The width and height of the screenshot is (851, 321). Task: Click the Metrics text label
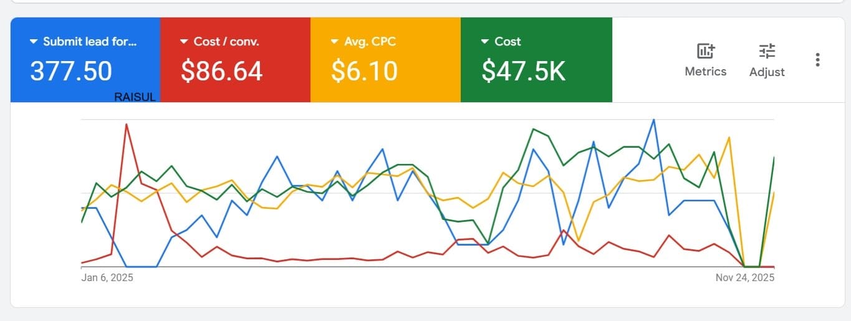click(x=706, y=72)
